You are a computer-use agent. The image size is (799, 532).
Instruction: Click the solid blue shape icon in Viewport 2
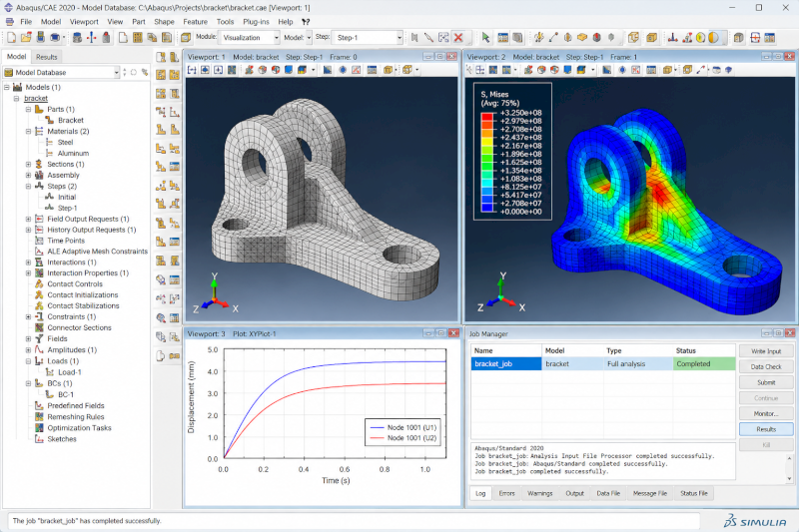click(x=567, y=70)
